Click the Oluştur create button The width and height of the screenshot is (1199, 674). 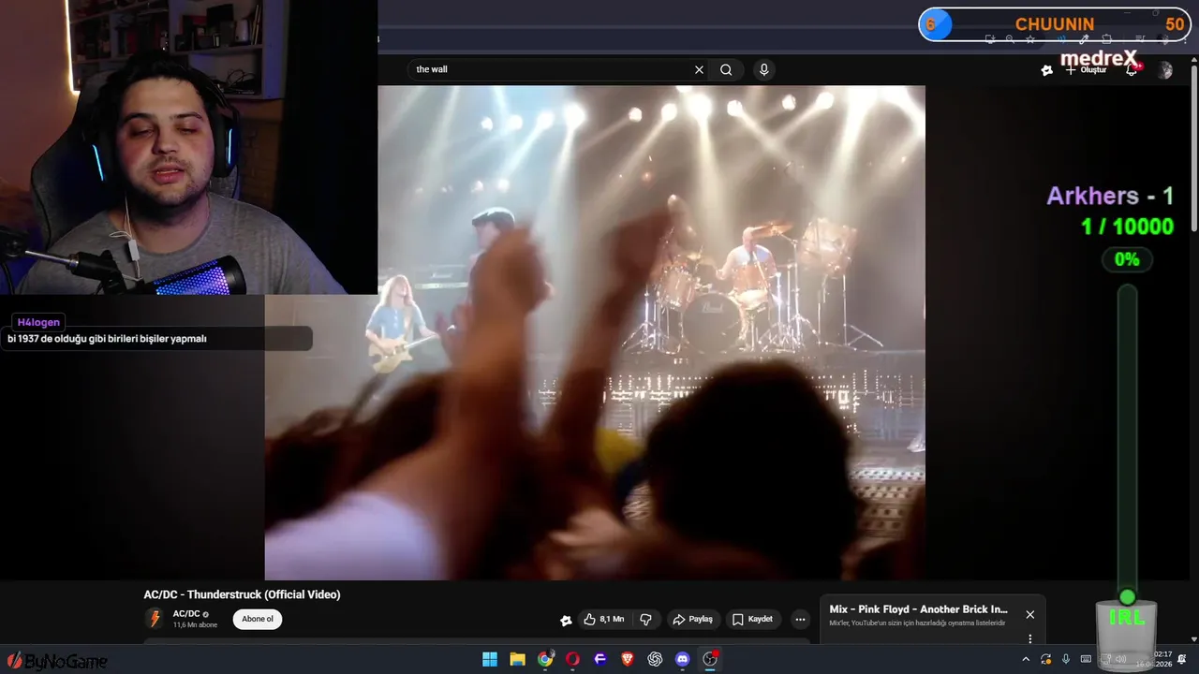tap(1086, 70)
